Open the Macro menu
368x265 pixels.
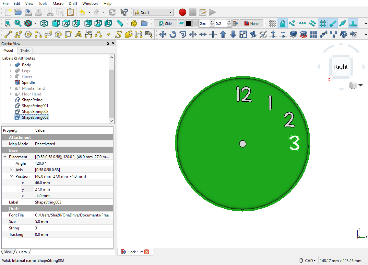(x=58, y=4)
